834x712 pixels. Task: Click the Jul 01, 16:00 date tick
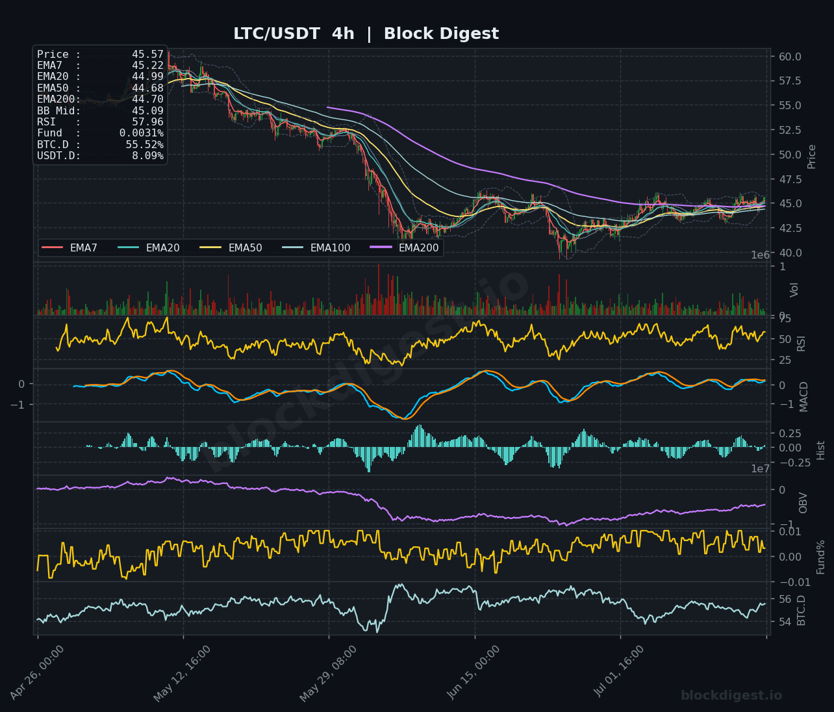620,672
